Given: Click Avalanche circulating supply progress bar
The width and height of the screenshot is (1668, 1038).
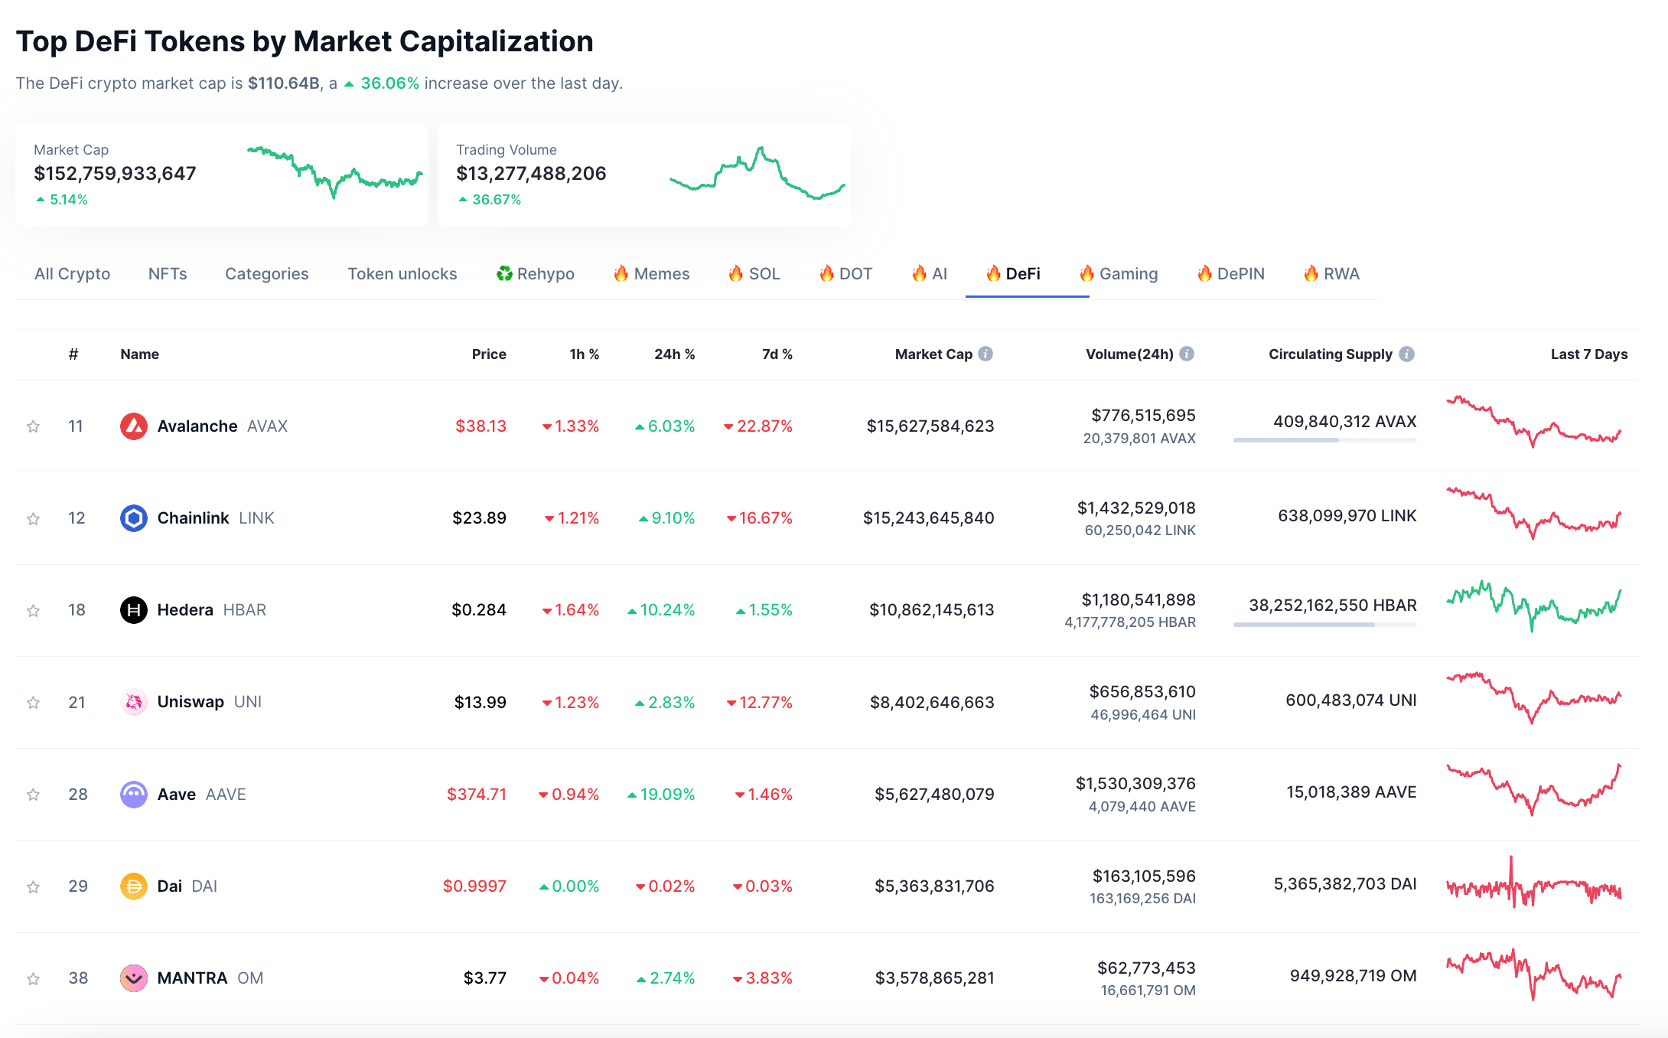Looking at the screenshot, I should (x=1325, y=440).
